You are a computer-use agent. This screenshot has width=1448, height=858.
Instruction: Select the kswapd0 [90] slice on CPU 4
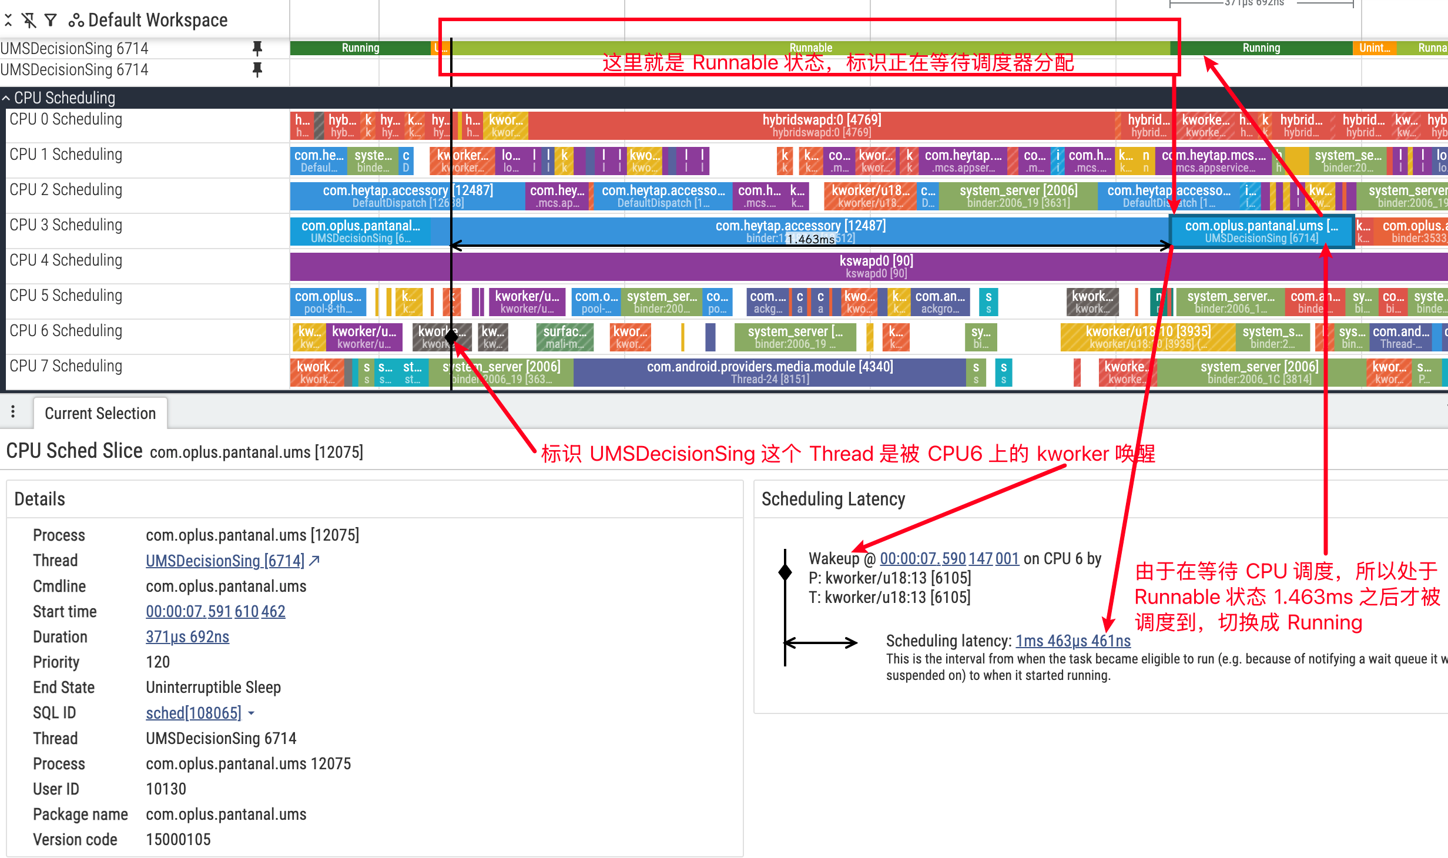point(876,267)
